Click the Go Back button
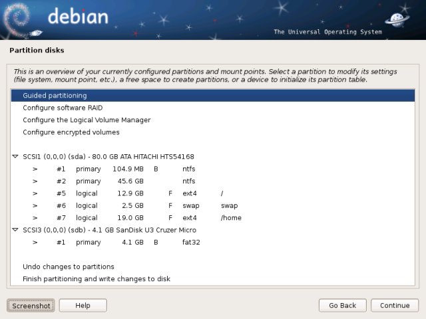The height and width of the screenshot is (319, 426). (x=342, y=306)
